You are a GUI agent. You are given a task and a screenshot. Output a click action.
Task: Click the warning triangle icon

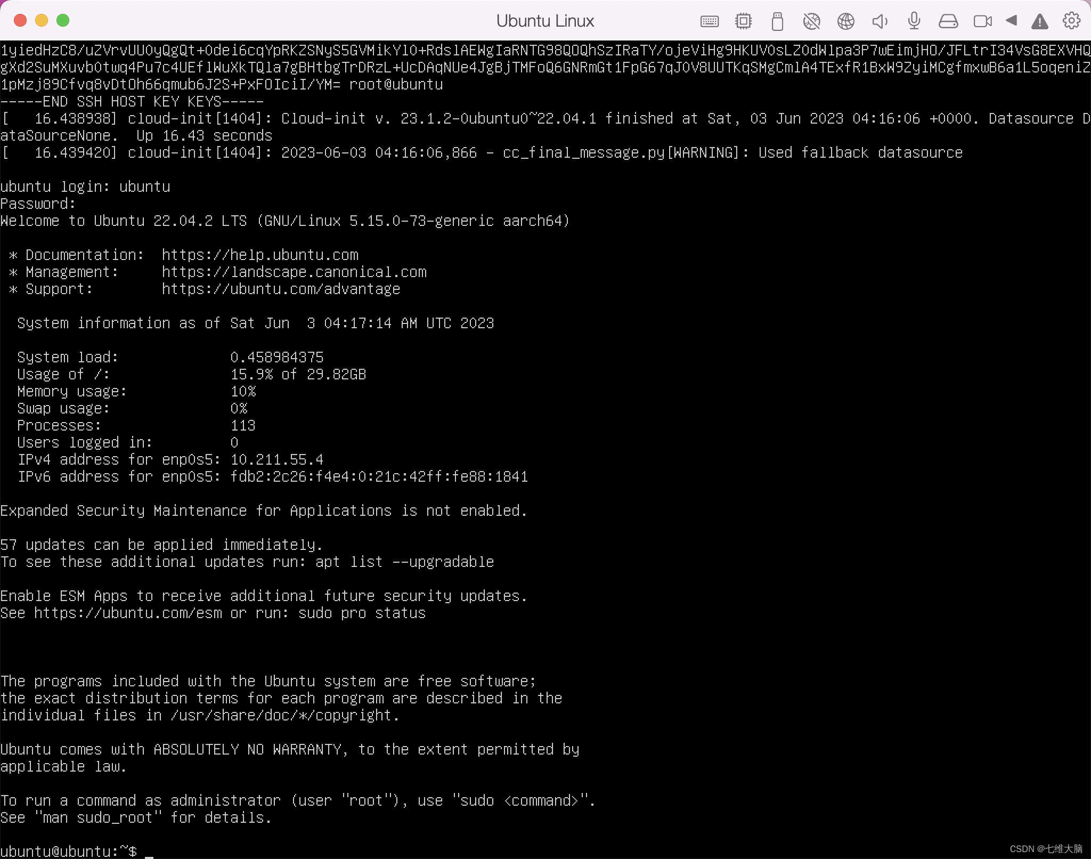click(x=1039, y=22)
